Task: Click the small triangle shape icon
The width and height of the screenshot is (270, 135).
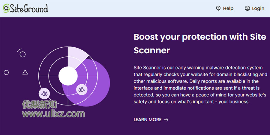Action: pyautogui.click(x=25, y=72)
